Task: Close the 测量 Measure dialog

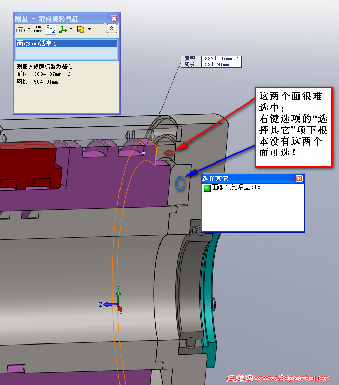Action: [114, 18]
